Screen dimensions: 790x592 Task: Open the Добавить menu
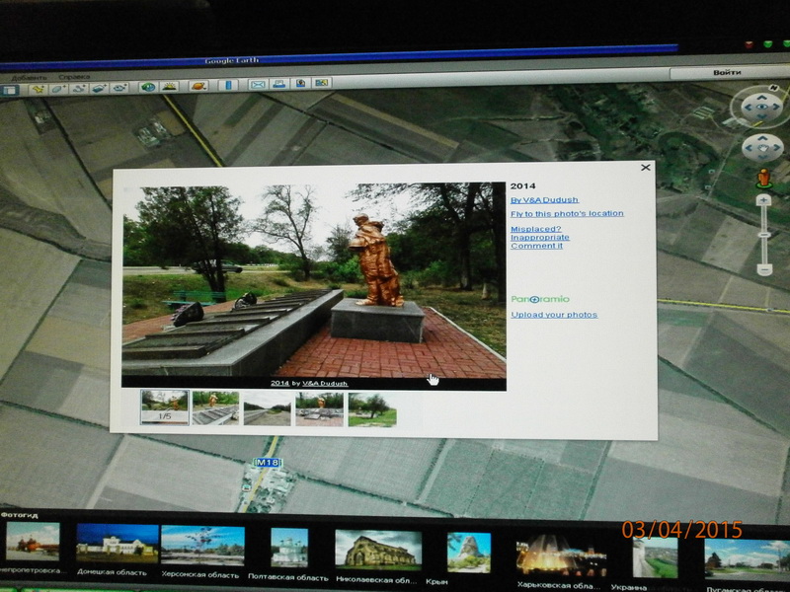click(29, 78)
